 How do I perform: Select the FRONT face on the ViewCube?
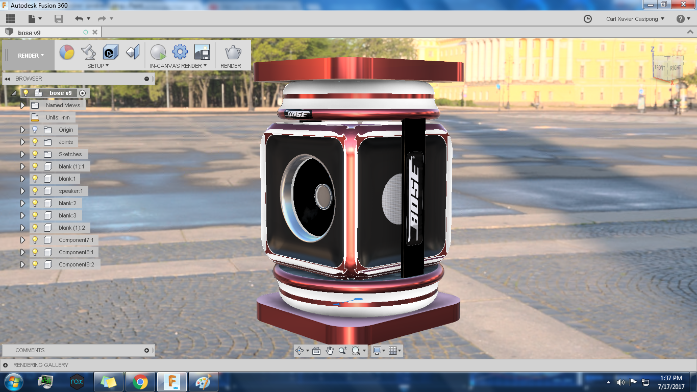659,66
